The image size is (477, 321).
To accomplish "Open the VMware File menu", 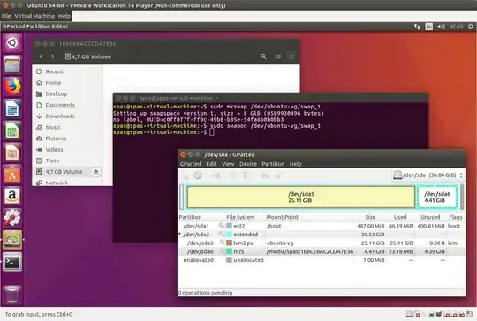I will tap(6, 16).
